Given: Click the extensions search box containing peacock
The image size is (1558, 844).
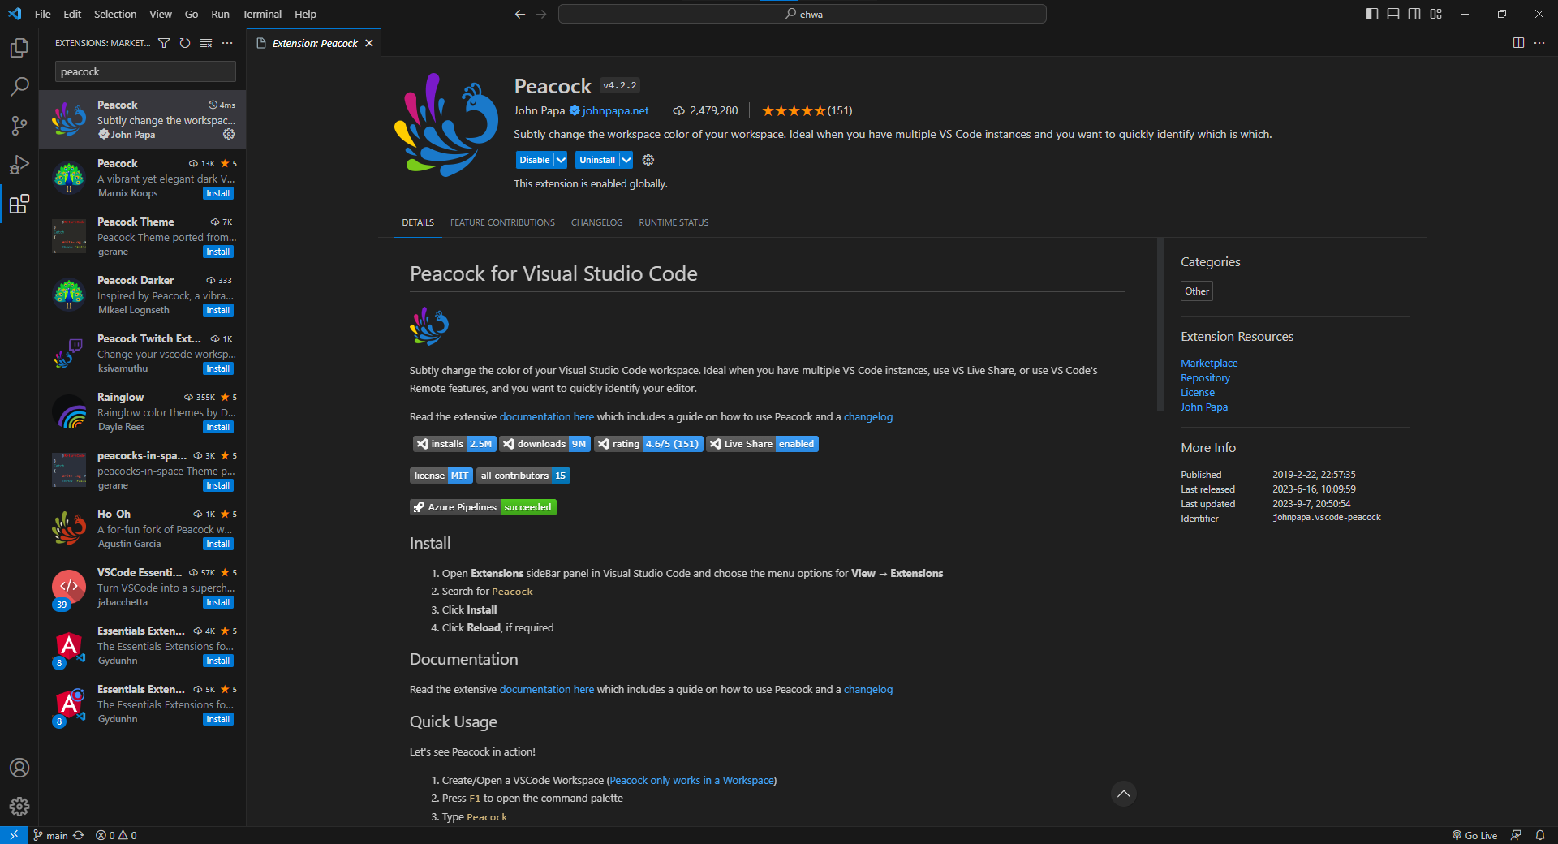Looking at the screenshot, I should click(x=145, y=71).
